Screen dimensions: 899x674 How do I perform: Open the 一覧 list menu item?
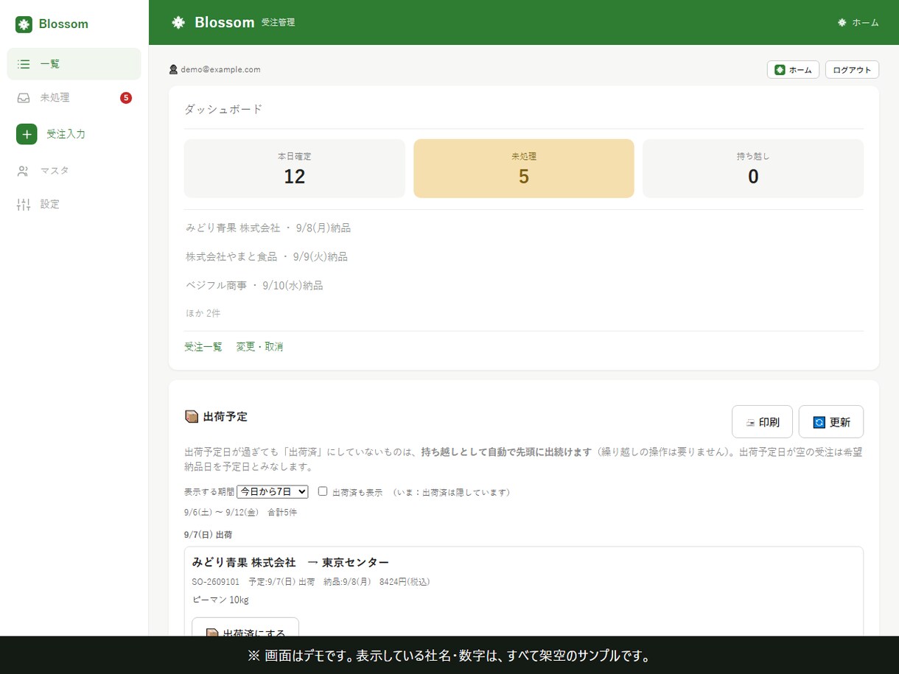coord(74,64)
